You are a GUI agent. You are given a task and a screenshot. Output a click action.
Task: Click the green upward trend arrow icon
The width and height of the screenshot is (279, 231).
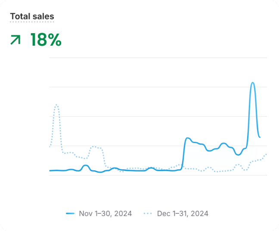pyautogui.click(x=15, y=40)
